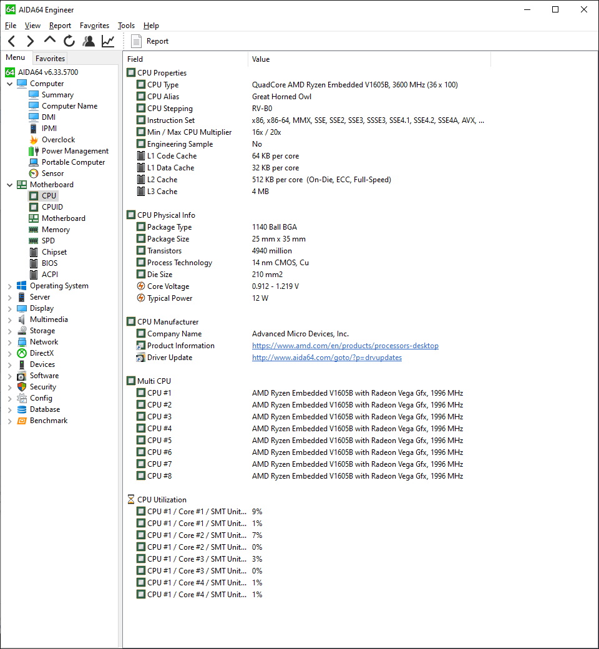Open the AMD Product Information link
The width and height of the screenshot is (599, 649).
click(345, 346)
